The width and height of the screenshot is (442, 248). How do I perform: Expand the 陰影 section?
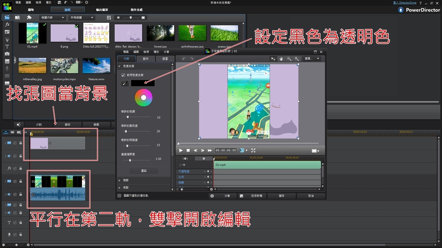[120, 180]
